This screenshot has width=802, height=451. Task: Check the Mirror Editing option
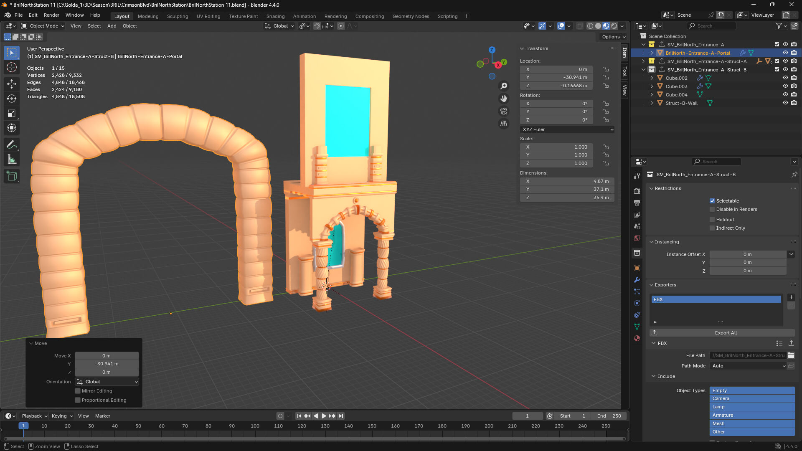tap(78, 391)
